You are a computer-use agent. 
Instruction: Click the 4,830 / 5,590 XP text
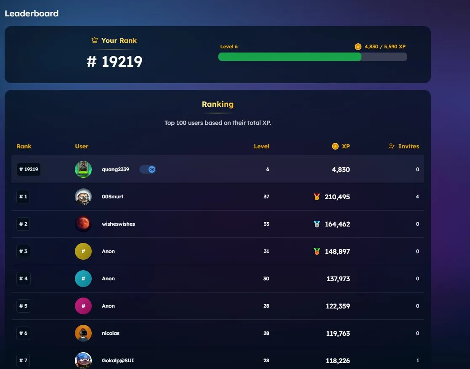385,47
